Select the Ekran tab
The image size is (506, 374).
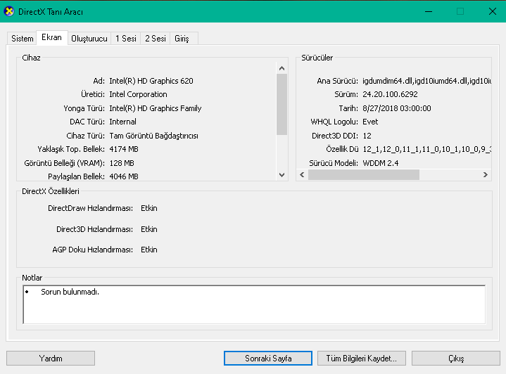51,37
